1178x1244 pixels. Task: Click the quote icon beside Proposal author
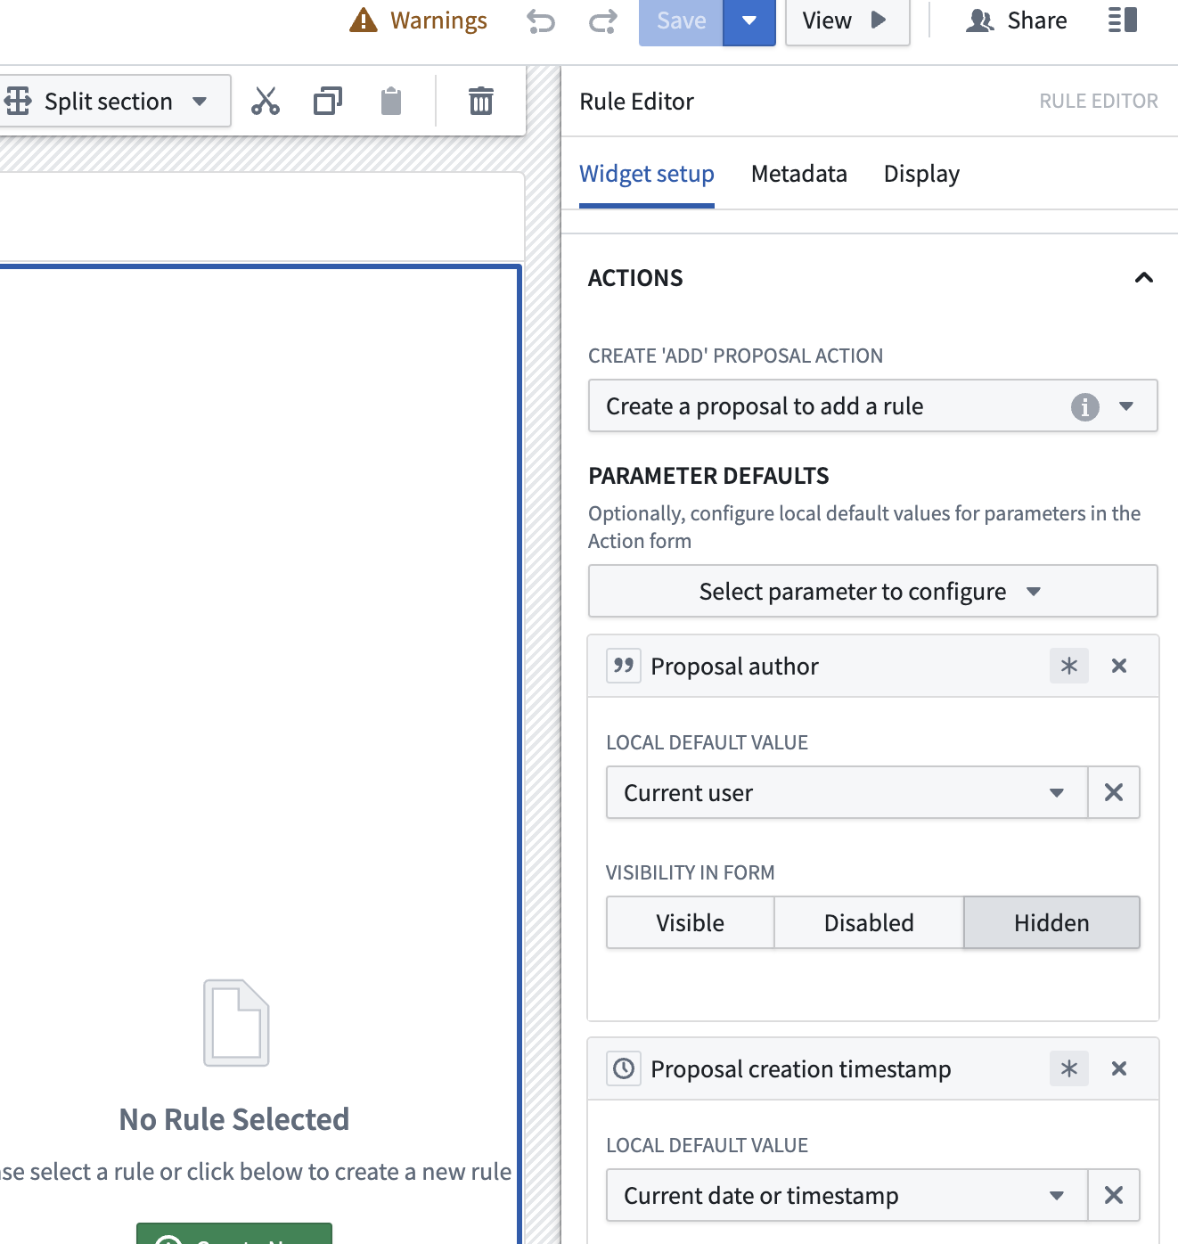coord(624,666)
